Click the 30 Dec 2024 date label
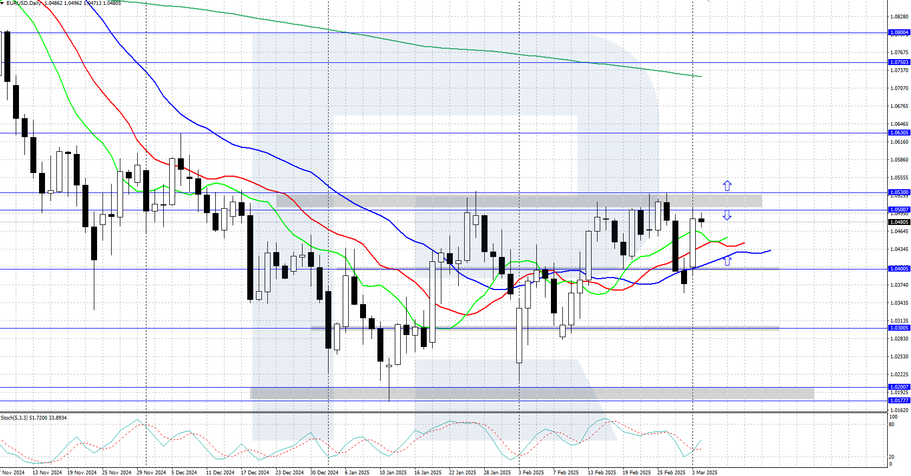Screen dimensions: 911x476 click(324, 473)
